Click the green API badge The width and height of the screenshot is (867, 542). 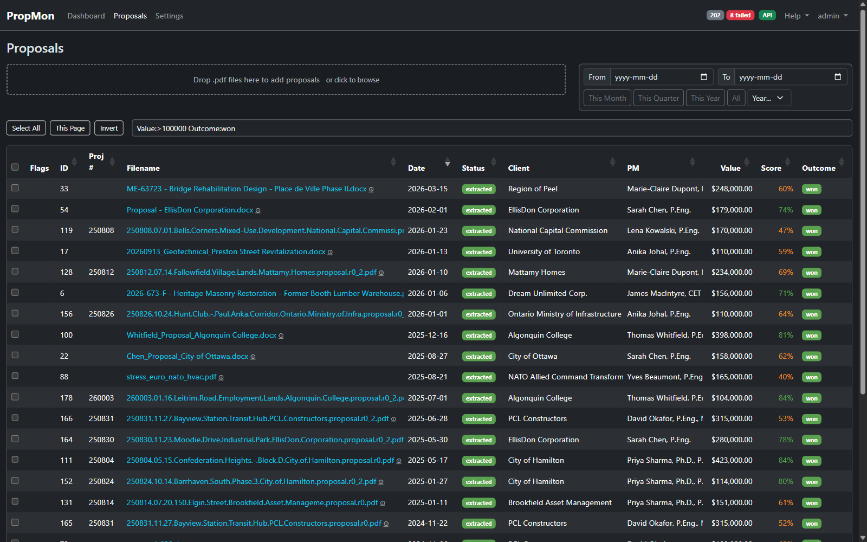tap(767, 15)
